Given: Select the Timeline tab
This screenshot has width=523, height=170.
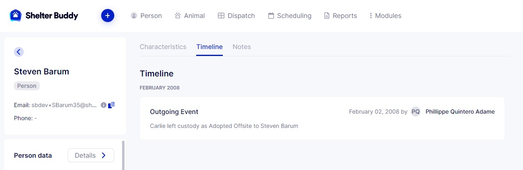Looking at the screenshot, I should point(209,47).
